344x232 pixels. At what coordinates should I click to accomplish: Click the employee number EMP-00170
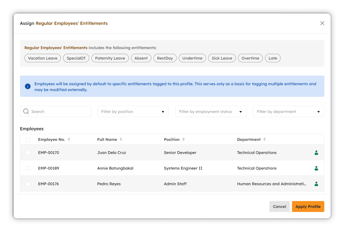click(48, 153)
